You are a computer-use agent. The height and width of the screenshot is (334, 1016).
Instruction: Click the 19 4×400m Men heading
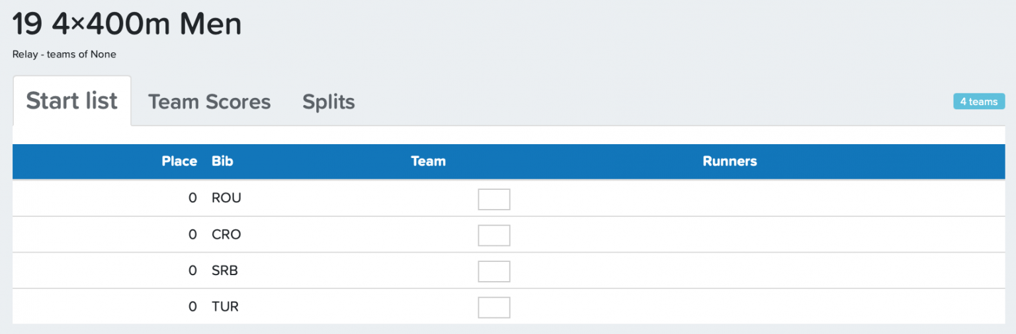coord(127,25)
